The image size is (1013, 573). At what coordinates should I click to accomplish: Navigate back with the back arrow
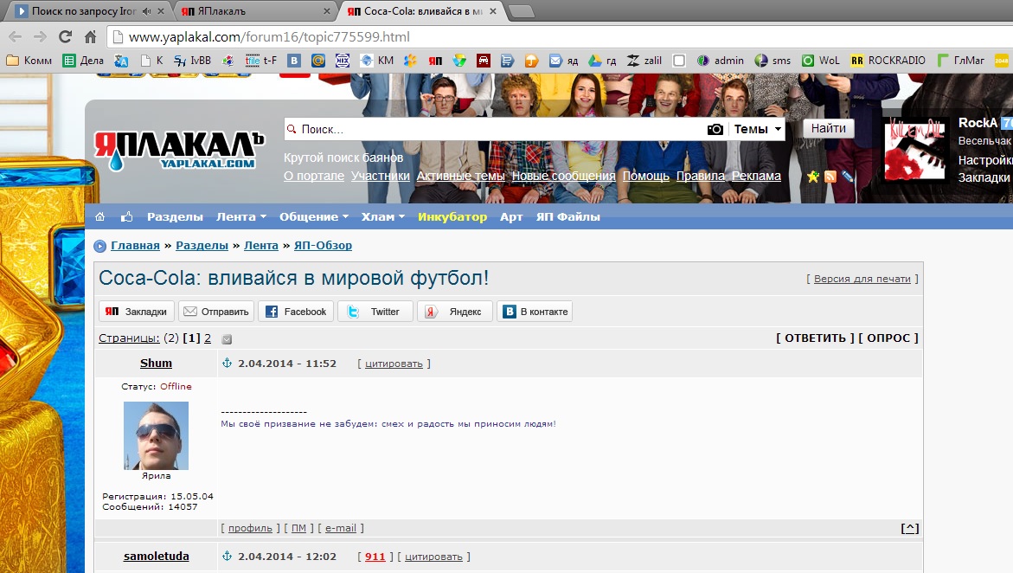click(16, 37)
